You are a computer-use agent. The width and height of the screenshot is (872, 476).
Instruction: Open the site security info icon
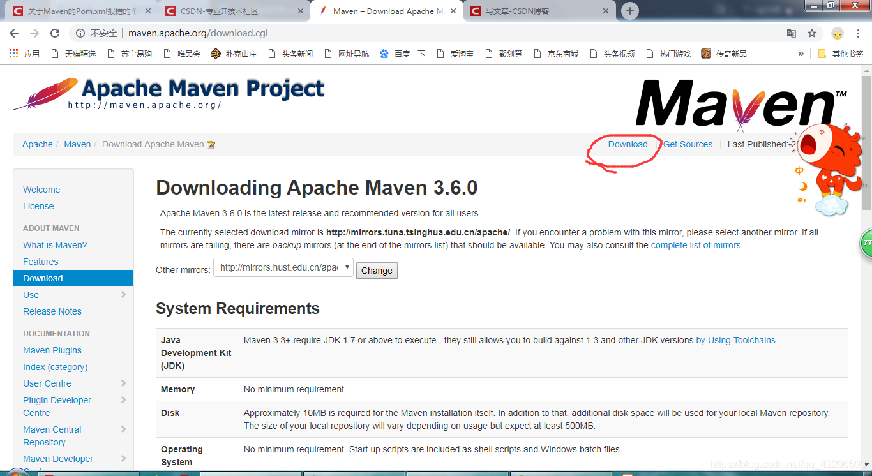[x=80, y=33]
